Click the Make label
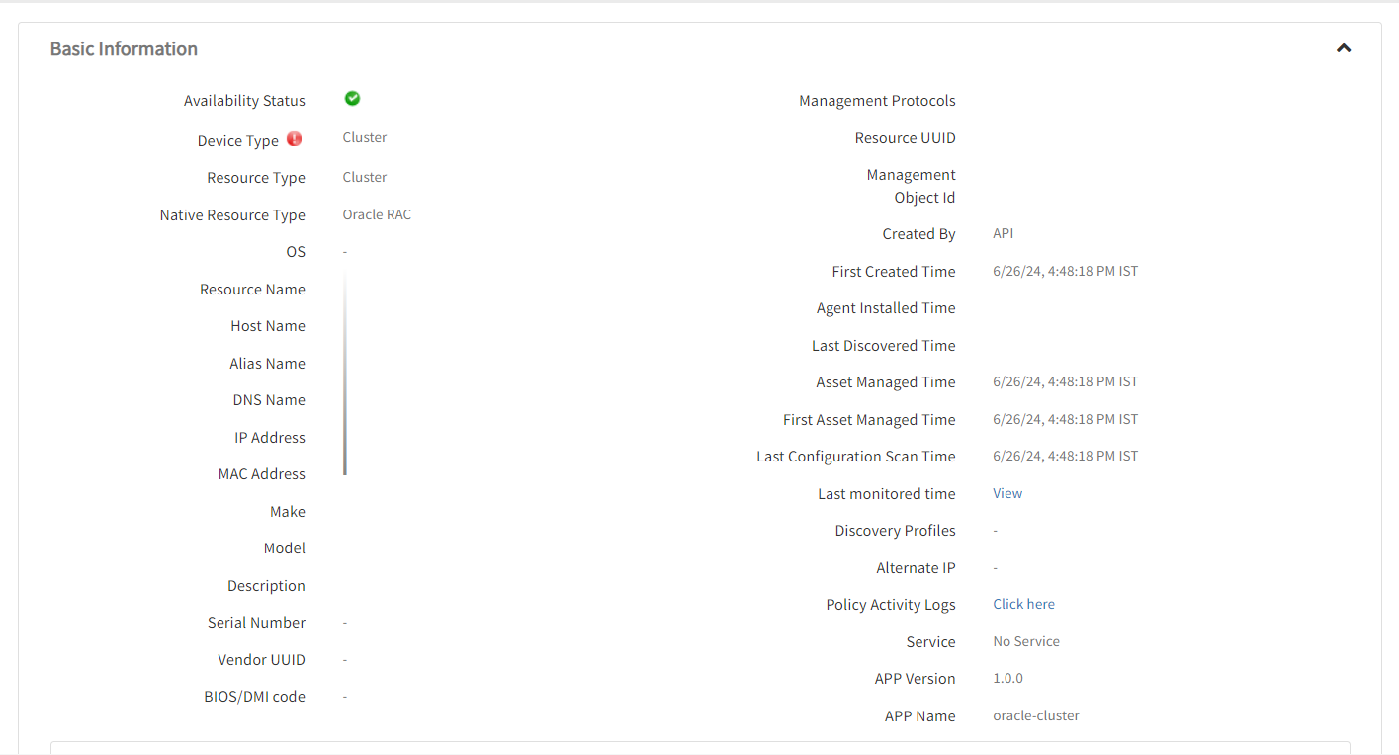This screenshot has width=1399, height=755. click(x=288, y=512)
